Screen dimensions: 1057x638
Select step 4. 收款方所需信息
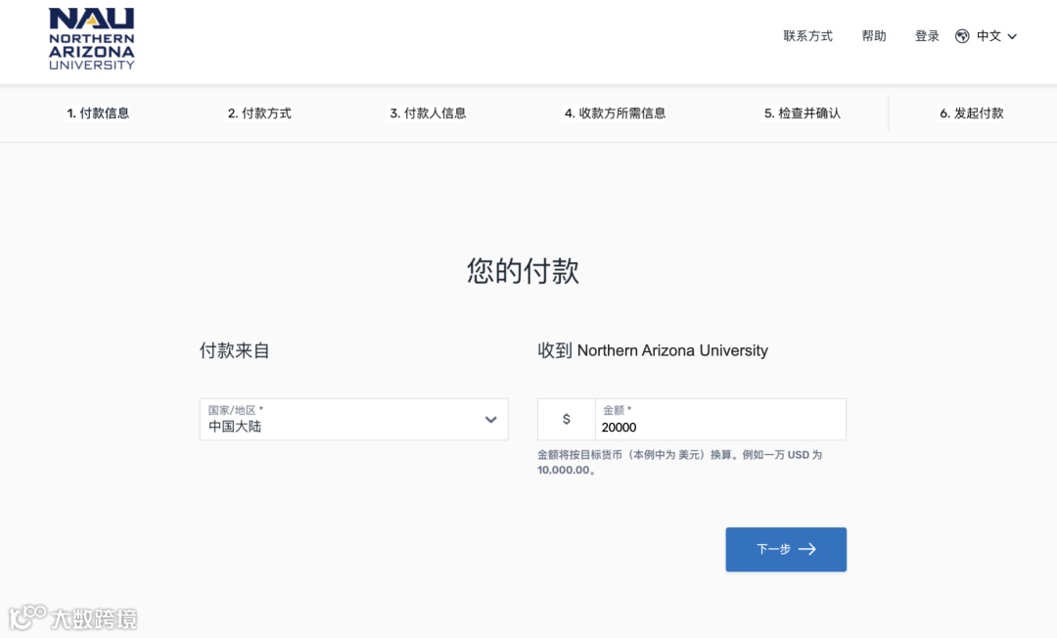click(x=615, y=114)
